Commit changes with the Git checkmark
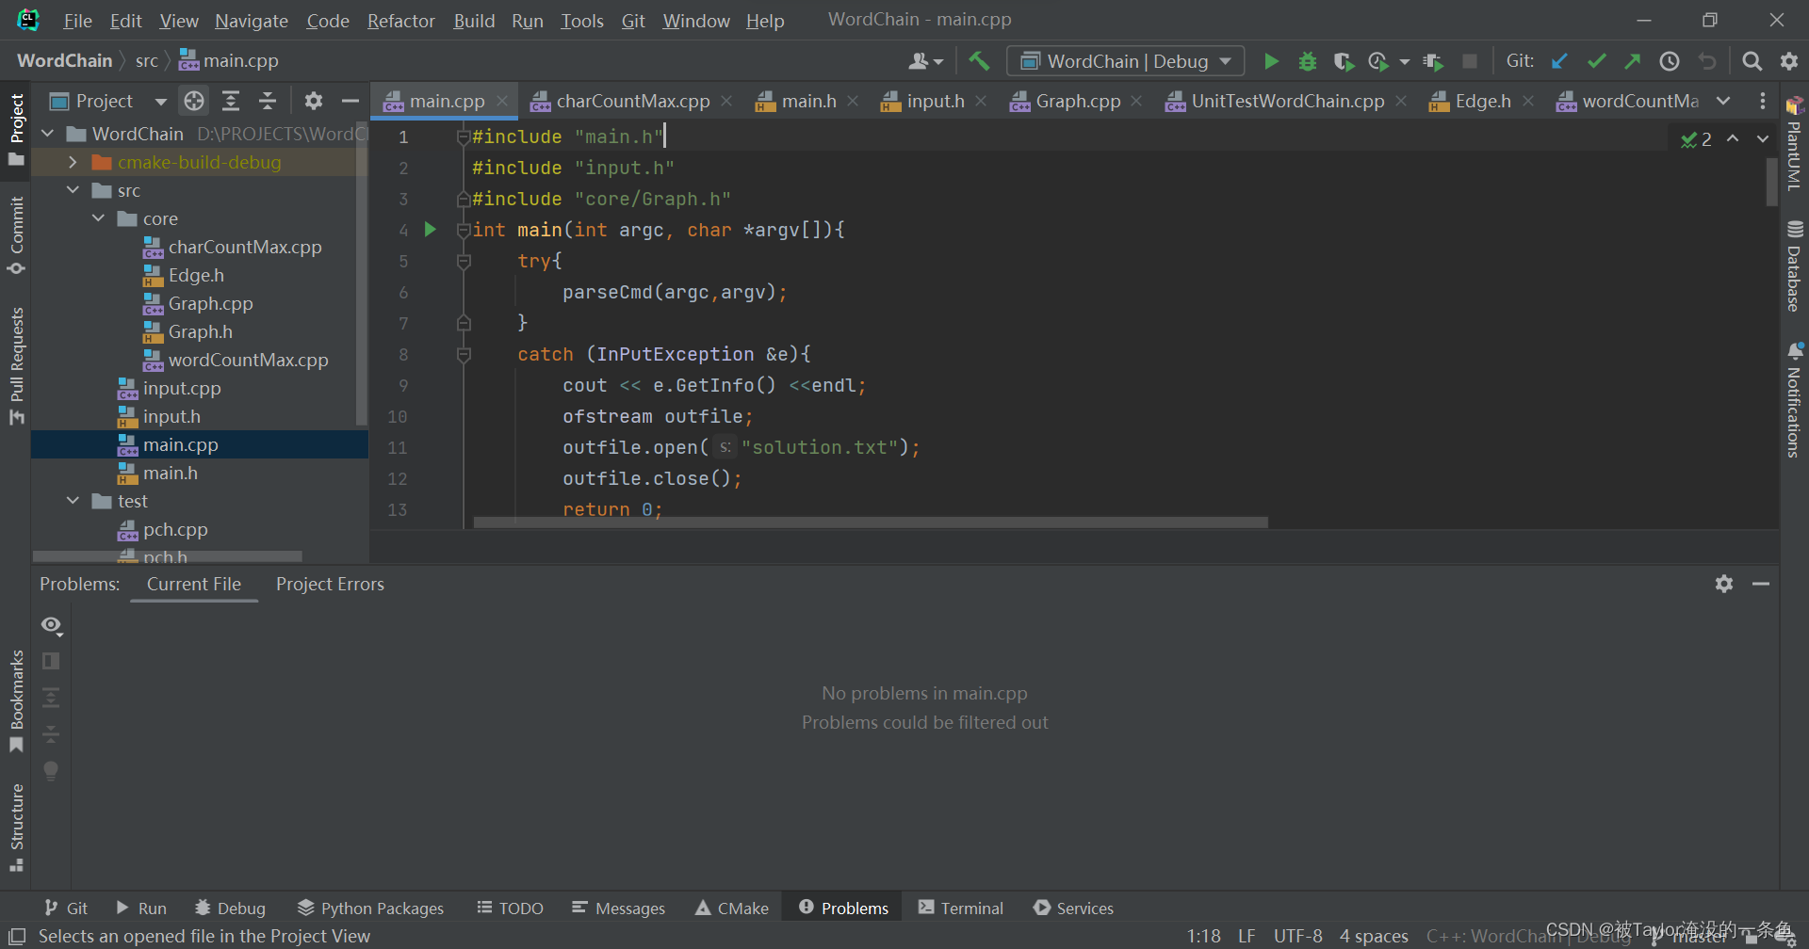This screenshot has height=949, width=1809. tap(1596, 61)
